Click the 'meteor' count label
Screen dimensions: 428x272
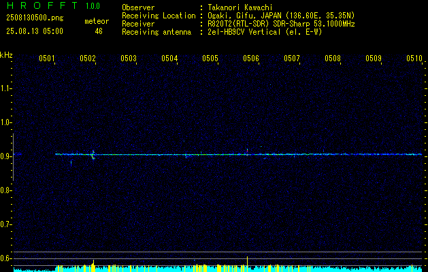(x=97, y=21)
